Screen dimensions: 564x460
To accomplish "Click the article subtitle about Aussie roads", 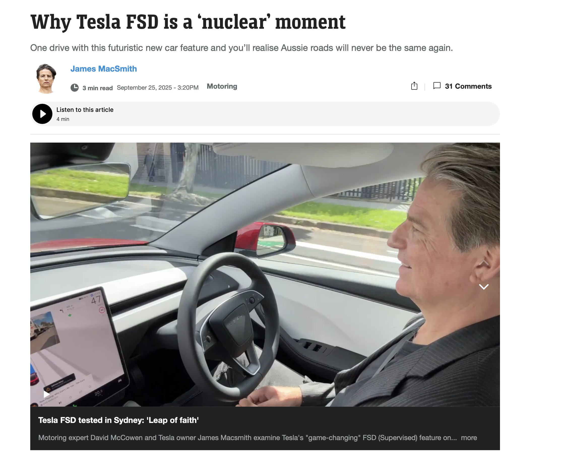I will click(x=241, y=48).
